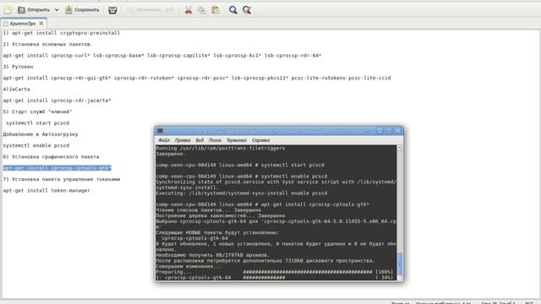
Task: Click the line starting 'apt-get install cprocsp-rdr-gui-gtk*'
Action: tap(197, 78)
